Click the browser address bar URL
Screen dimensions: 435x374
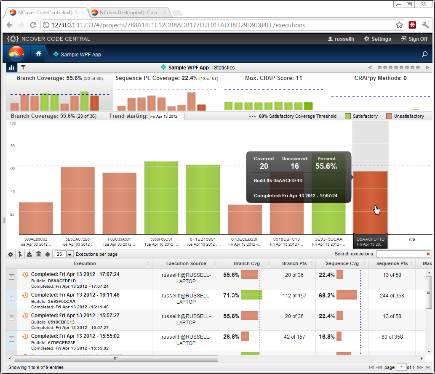coord(178,25)
